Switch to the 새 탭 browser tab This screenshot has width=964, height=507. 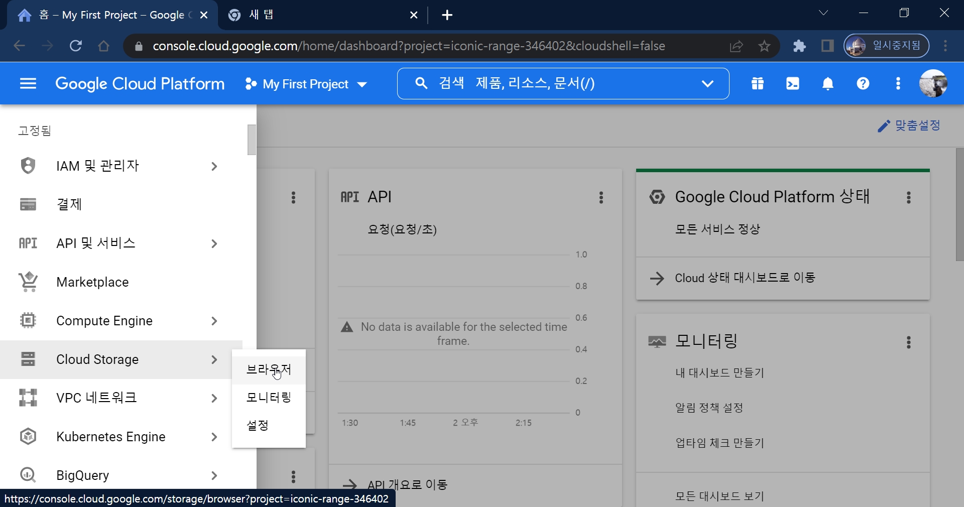click(x=321, y=15)
